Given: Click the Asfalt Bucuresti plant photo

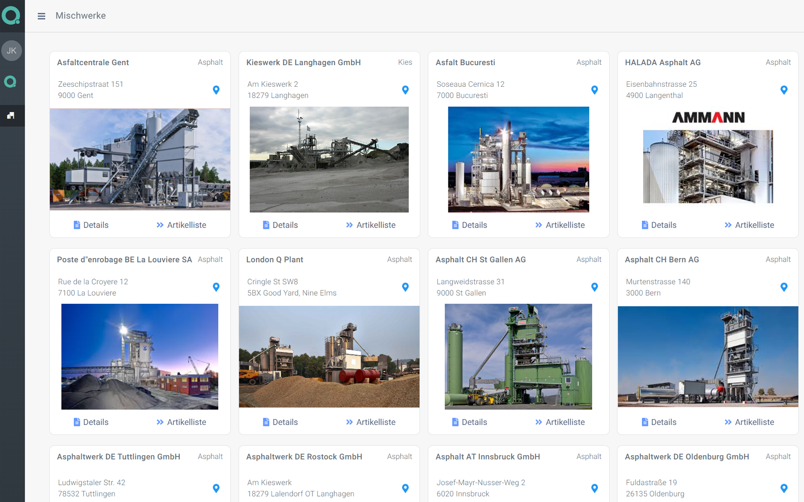Looking at the screenshot, I should (519, 160).
